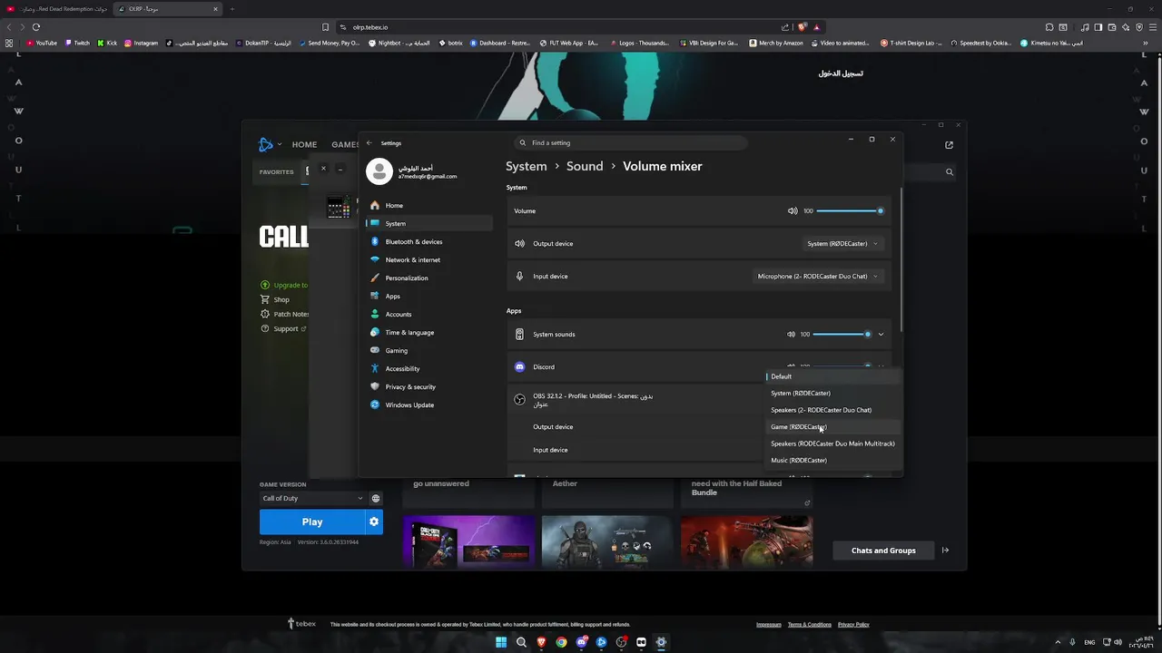Viewport: 1162px width, 653px height.
Task: Open Twitch bookmark
Action: [78, 43]
